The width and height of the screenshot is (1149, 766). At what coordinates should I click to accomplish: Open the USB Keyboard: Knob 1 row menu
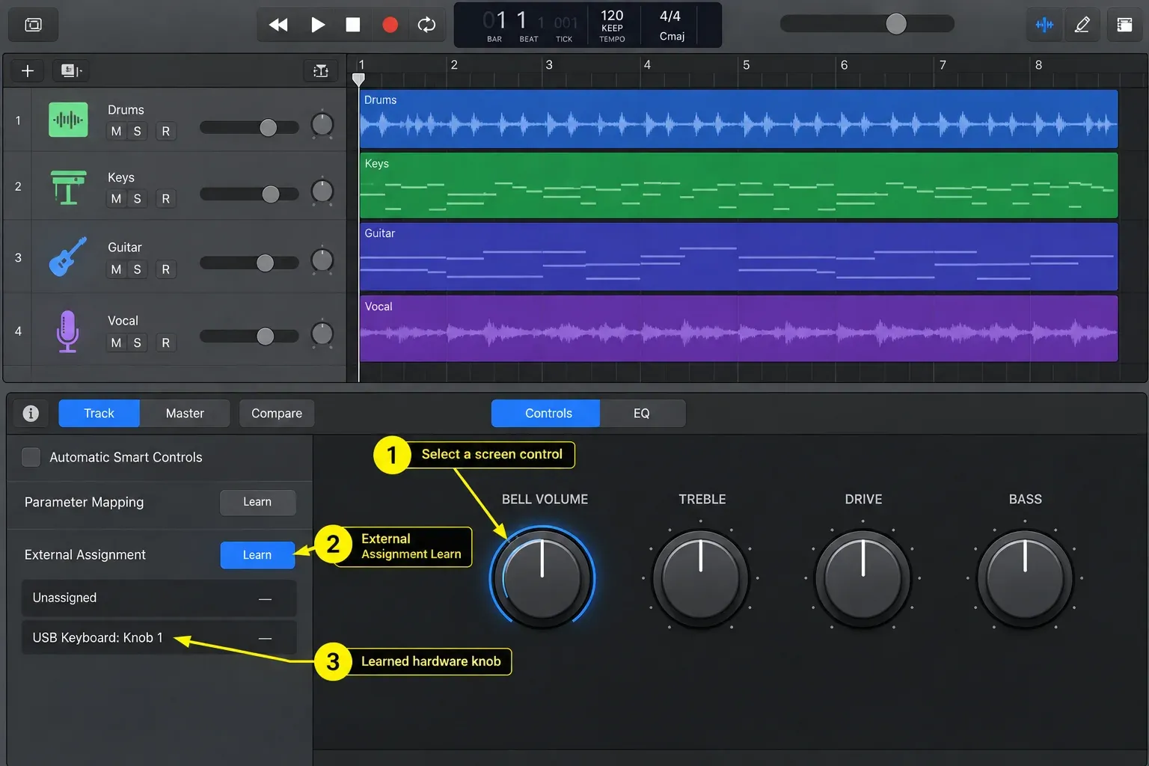(x=159, y=637)
